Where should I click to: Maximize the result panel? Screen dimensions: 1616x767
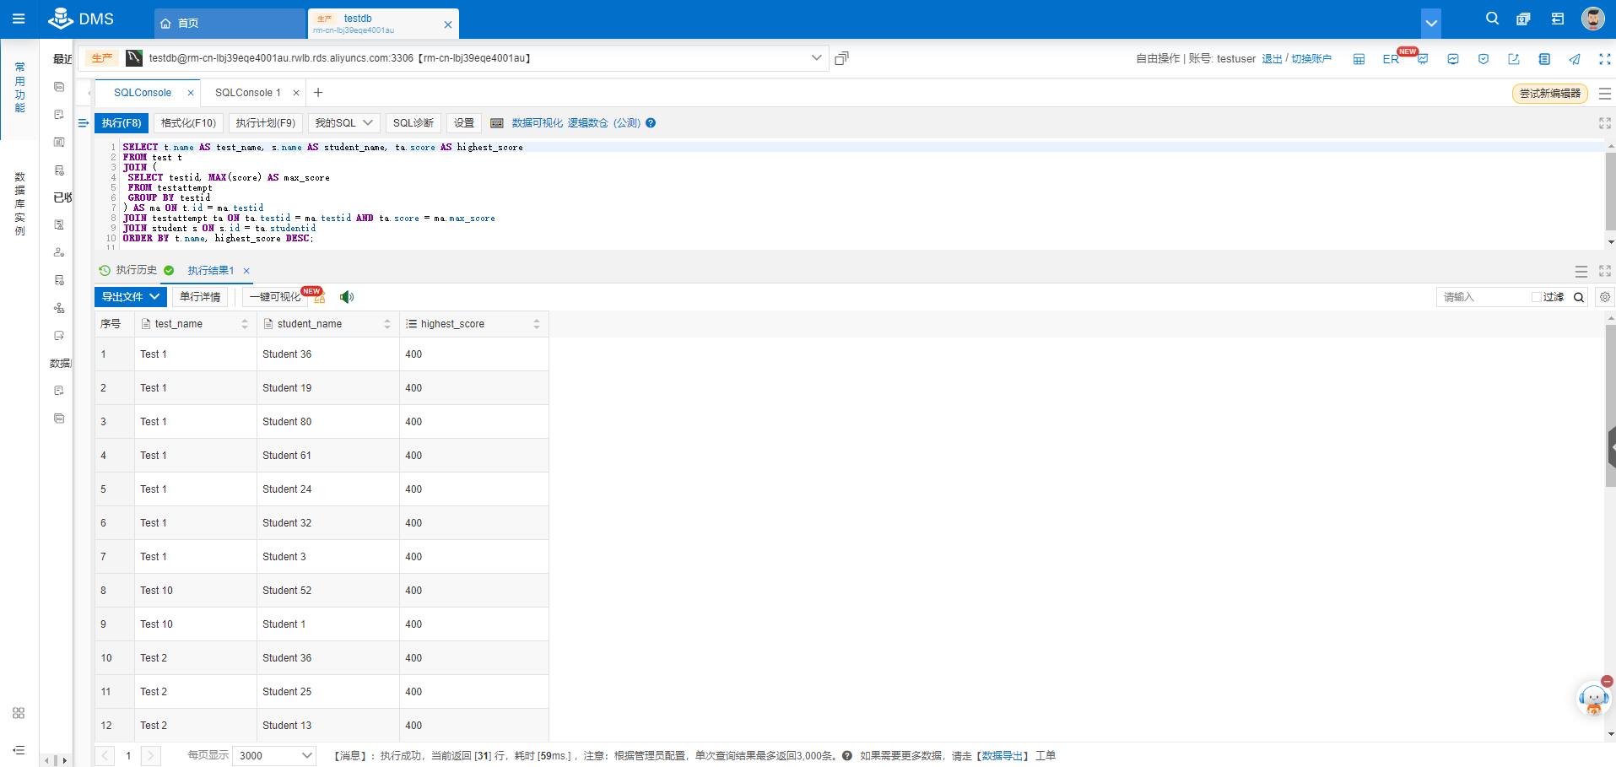pyautogui.click(x=1605, y=271)
